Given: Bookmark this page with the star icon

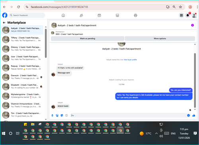Looking at the screenshot, I should pyautogui.click(x=180, y=7).
